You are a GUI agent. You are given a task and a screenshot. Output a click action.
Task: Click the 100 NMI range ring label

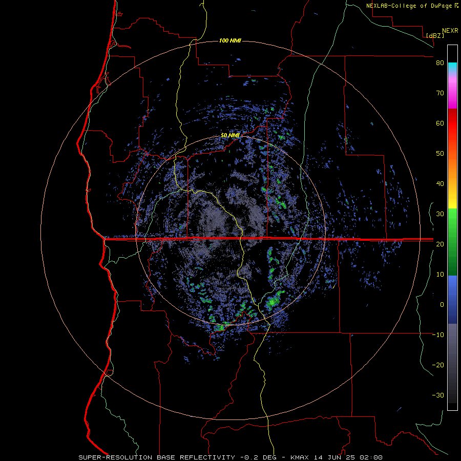point(230,40)
